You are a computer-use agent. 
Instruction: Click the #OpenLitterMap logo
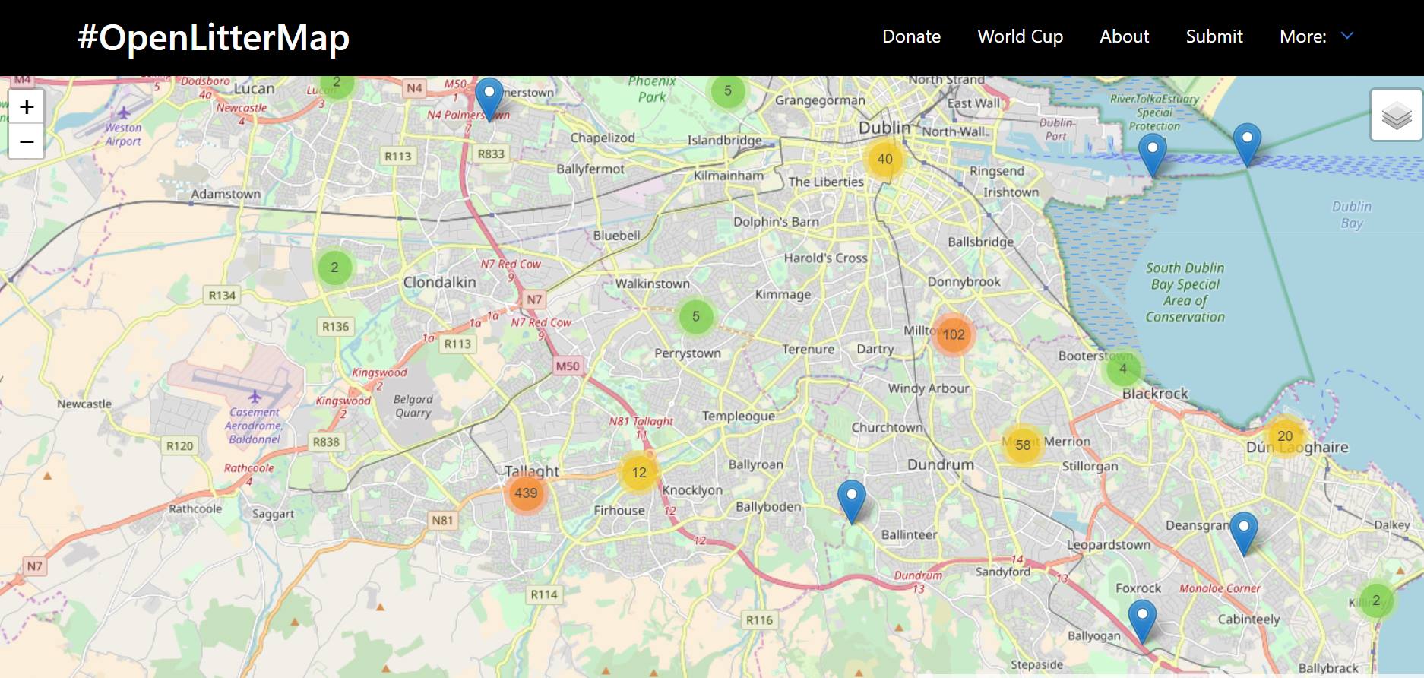pyautogui.click(x=214, y=37)
